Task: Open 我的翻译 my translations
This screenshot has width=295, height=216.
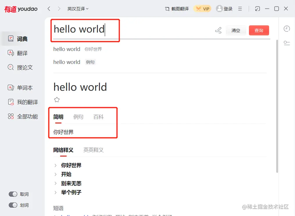Action: point(23,102)
